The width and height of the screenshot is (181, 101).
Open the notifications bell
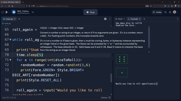pos(170,12)
